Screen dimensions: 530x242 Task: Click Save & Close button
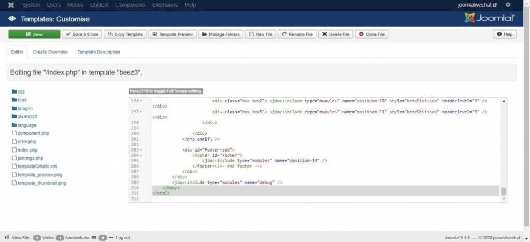point(82,34)
